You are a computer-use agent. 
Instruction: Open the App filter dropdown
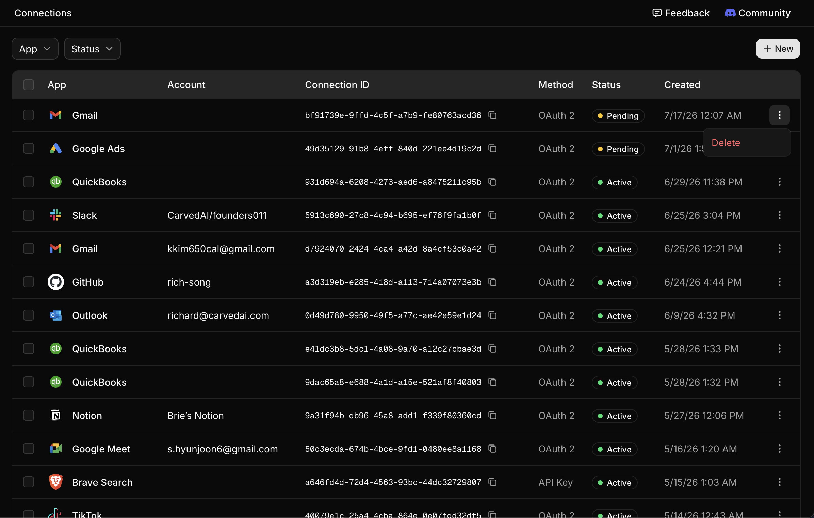point(35,49)
